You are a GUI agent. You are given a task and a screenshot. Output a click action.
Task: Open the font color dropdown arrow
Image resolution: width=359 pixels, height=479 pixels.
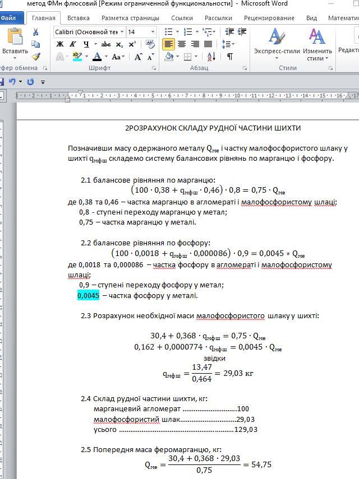click(106, 57)
